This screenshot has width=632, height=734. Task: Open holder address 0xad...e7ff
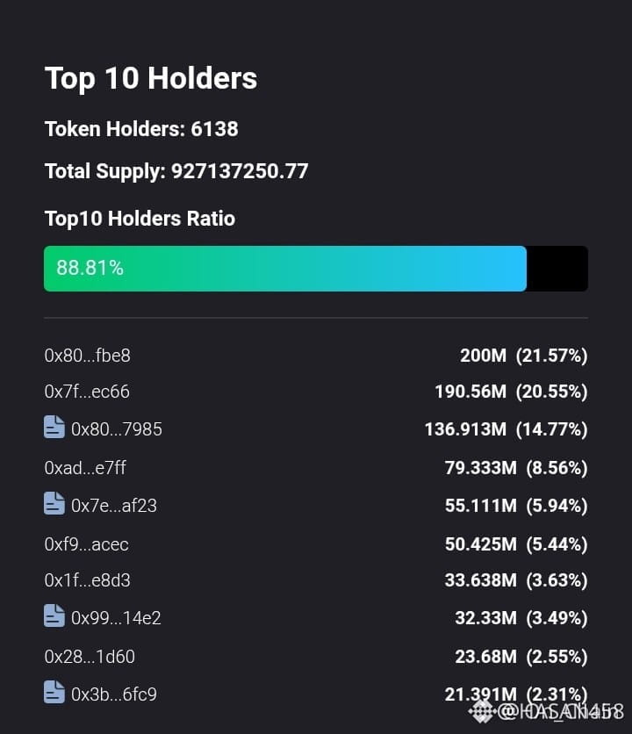tap(85, 468)
